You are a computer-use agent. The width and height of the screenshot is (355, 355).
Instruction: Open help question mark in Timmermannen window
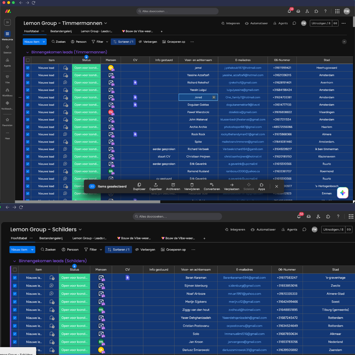[325, 11]
